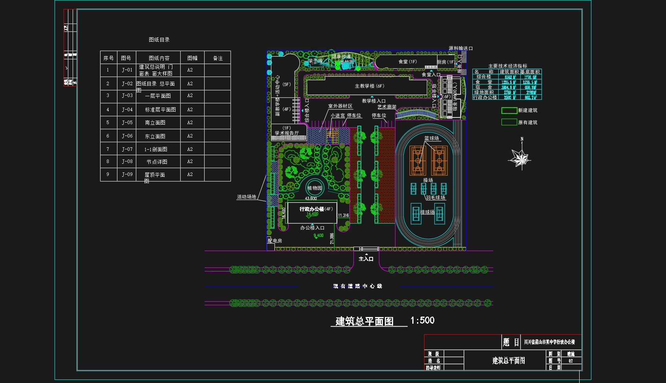The image size is (666, 383).
Task: Click the 43.600 dimension text
Action: 311,199
